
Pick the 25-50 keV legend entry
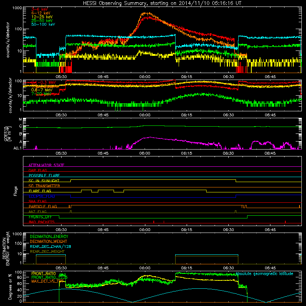tap(42, 21)
